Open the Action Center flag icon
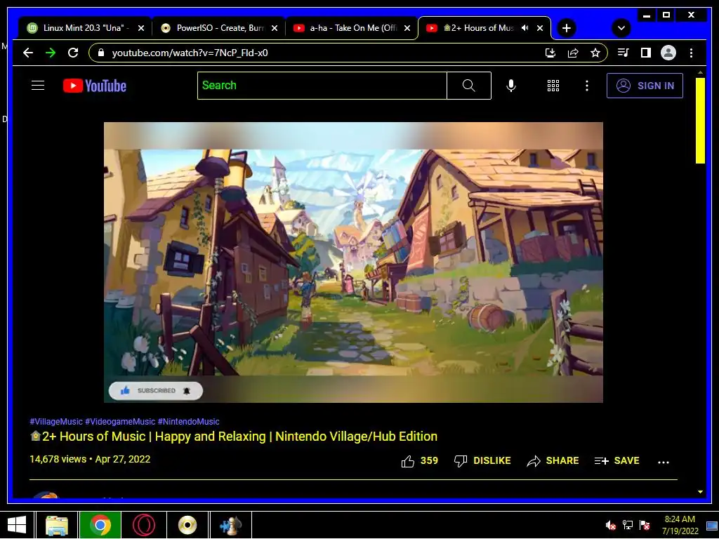The width and height of the screenshot is (719, 539). point(645,525)
